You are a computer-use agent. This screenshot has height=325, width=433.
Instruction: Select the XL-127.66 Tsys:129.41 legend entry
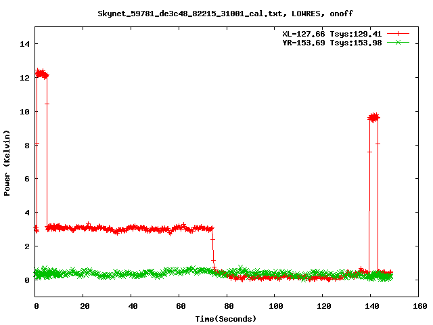(x=332, y=34)
